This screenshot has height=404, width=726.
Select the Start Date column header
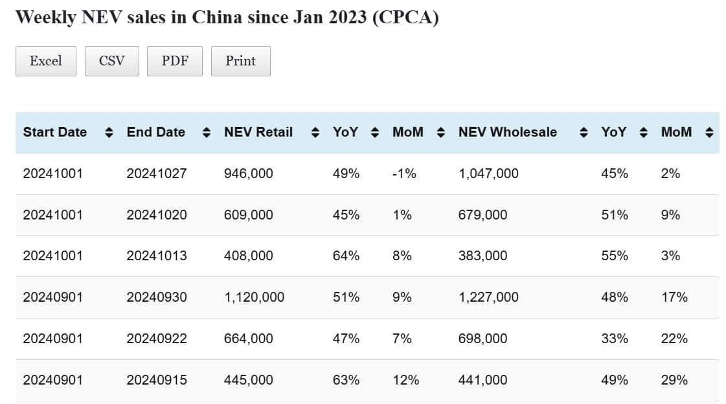tap(55, 132)
